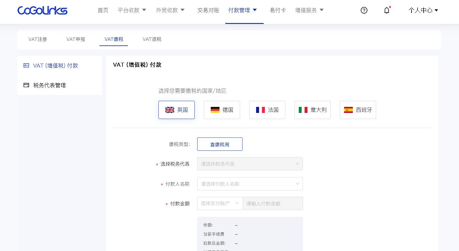
Task: Click the Spain flag icon
Action: point(348,110)
